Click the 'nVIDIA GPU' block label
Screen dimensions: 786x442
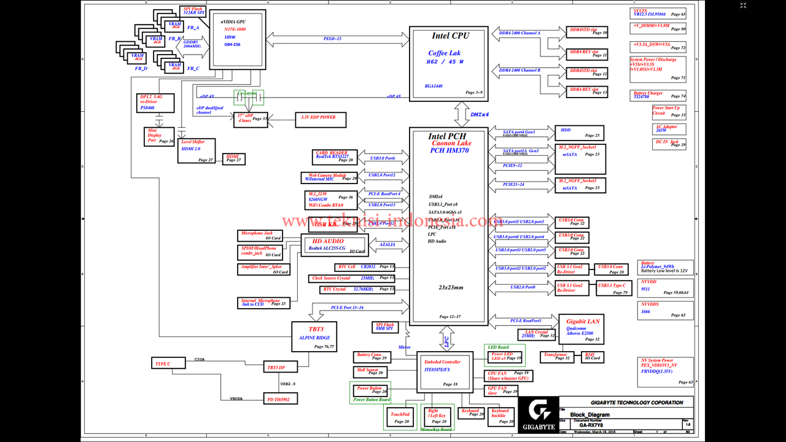(x=233, y=21)
